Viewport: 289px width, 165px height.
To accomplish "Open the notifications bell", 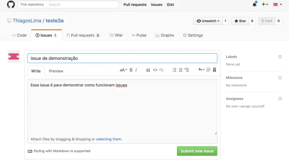I will 254,5.
